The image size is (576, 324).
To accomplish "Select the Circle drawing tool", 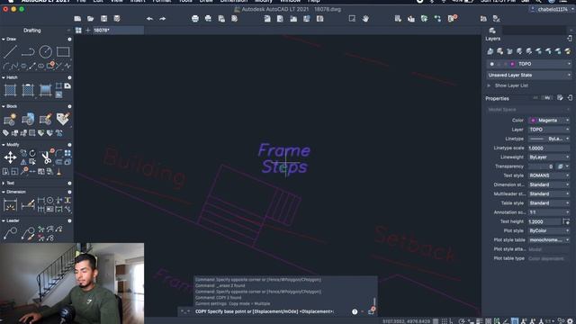I will pos(46,52).
